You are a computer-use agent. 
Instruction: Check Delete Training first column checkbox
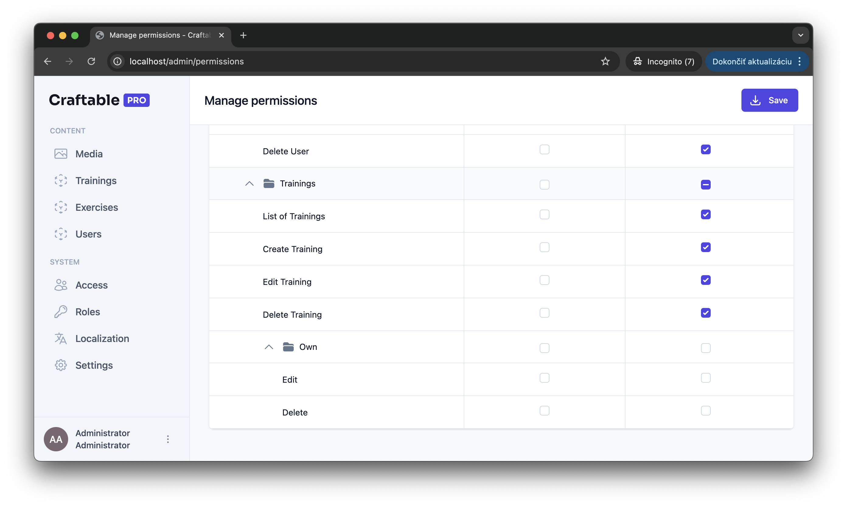(544, 313)
